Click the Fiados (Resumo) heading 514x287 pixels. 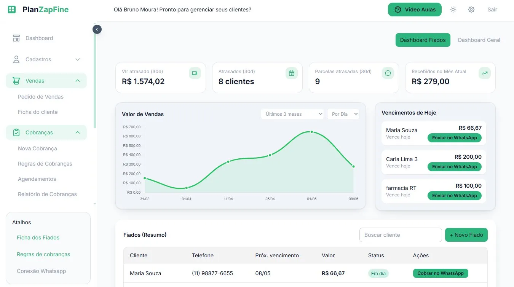click(x=145, y=235)
